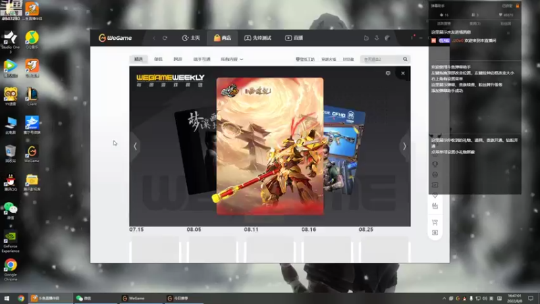Open the download icon in WeGame header
The height and width of the screenshot is (304, 540).
[x=377, y=38]
